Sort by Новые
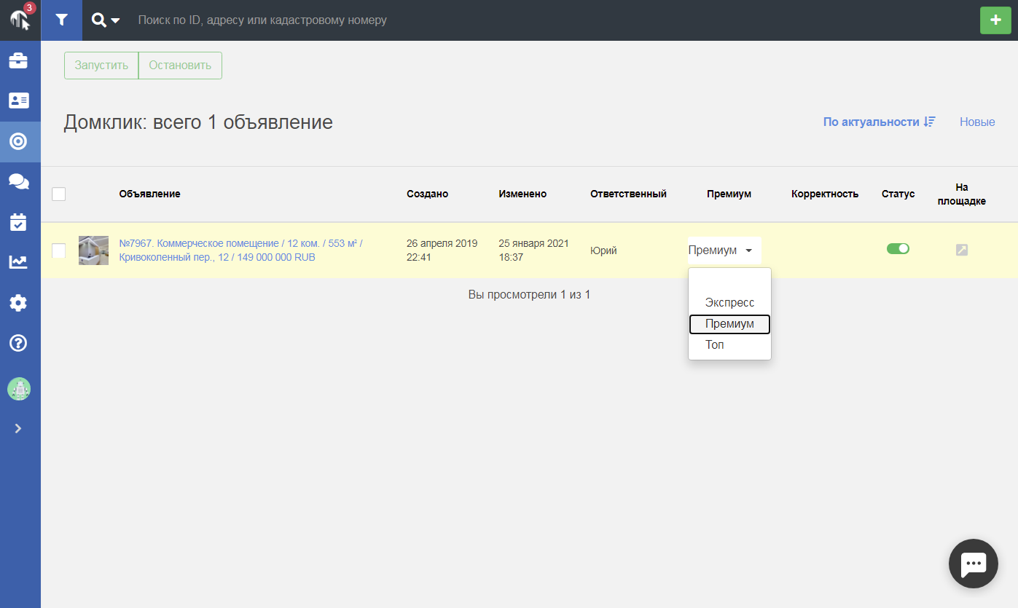The height and width of the screenshot is (608, 1018). [x=977, y=122]
